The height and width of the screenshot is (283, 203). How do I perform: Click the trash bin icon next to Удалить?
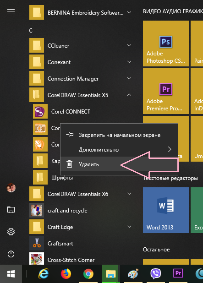[x=69, y=164]
